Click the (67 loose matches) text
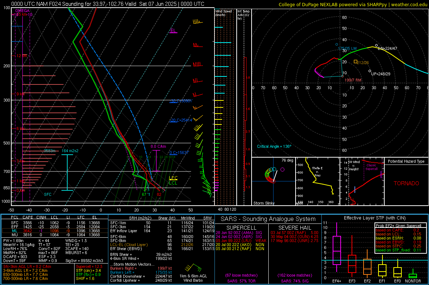This screenshot has width=429, height=285. point(241,275)
